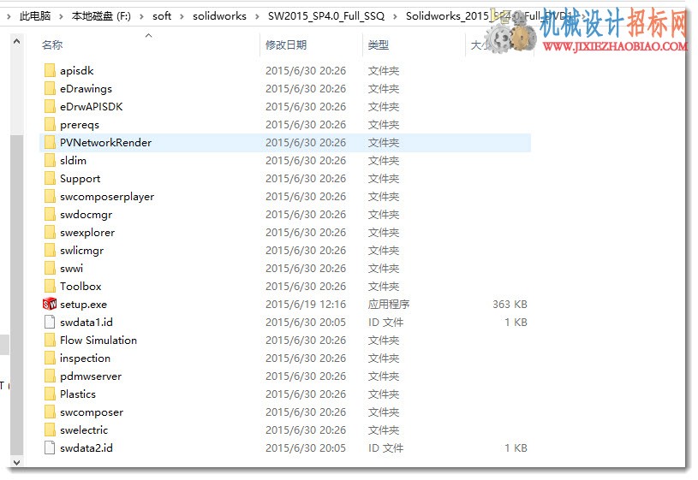Select the inspection folder name

click(85, 359)
